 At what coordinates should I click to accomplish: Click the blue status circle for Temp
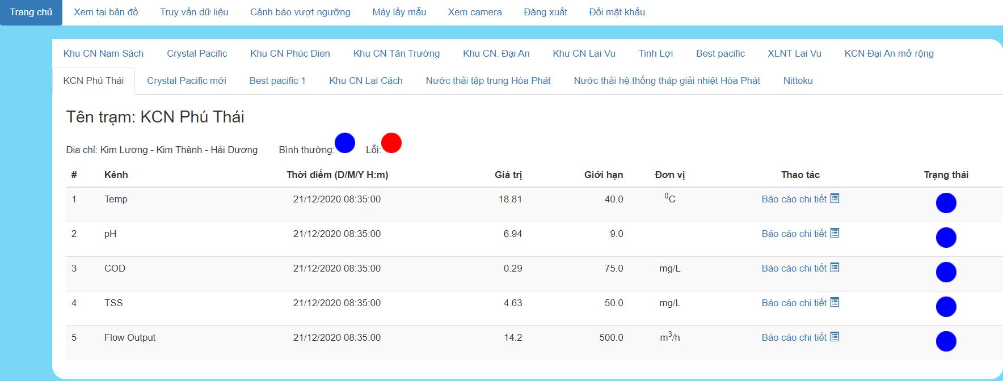[946, 203]
